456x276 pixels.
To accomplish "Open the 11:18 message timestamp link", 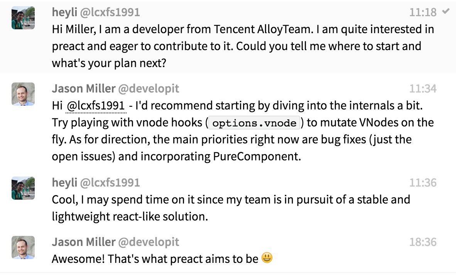I will click(423, 12).
